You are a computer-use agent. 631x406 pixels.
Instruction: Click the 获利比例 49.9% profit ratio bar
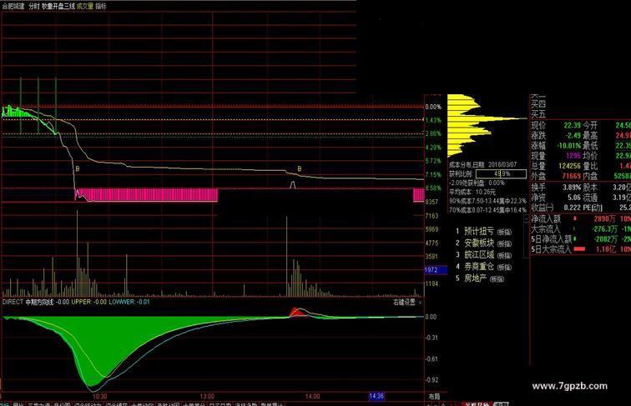click(501, 174)
